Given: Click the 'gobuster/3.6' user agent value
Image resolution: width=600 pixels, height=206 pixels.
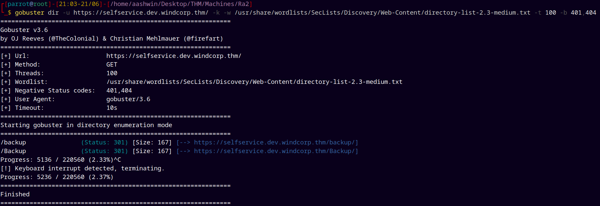Looking at the screenshot, I should click(x=128, y=99).
